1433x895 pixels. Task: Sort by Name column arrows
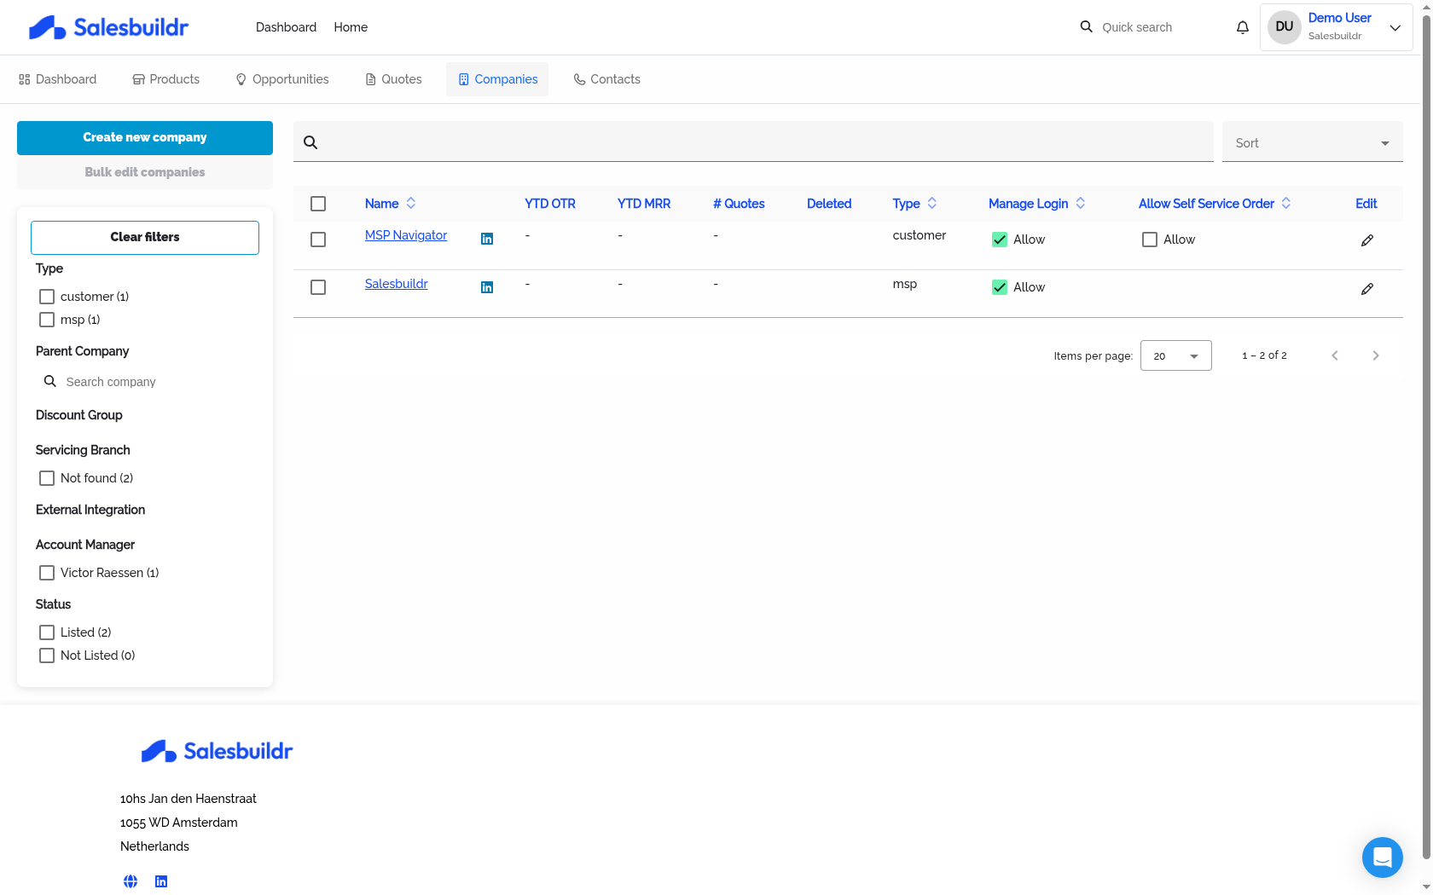coord(411,203)
